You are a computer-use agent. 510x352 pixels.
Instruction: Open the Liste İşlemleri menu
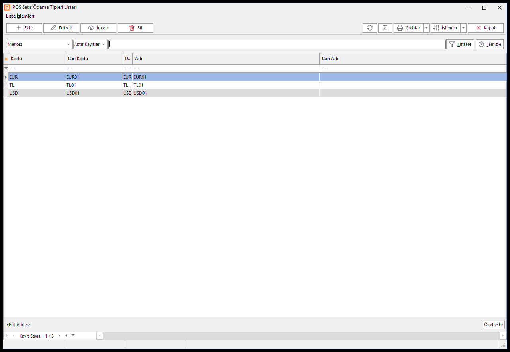tap(20, 16)
